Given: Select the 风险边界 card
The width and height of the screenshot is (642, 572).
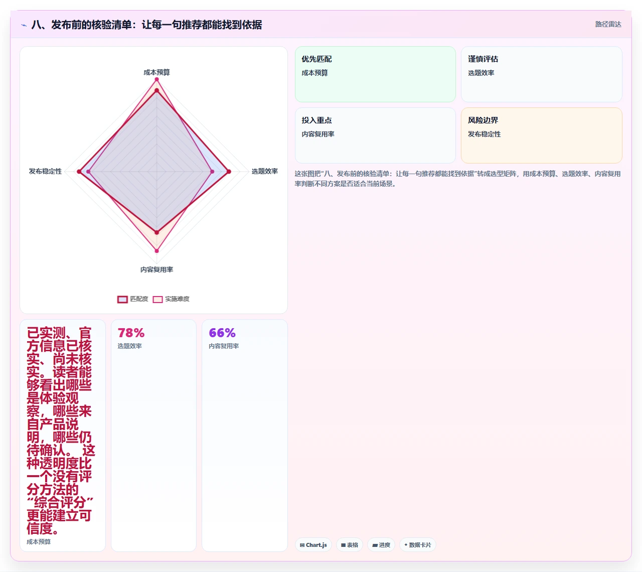Looking at the screenshot, I should point(542,135).
